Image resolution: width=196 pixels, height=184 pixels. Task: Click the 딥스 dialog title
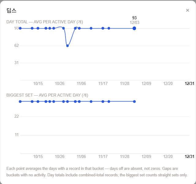(11, 10)
